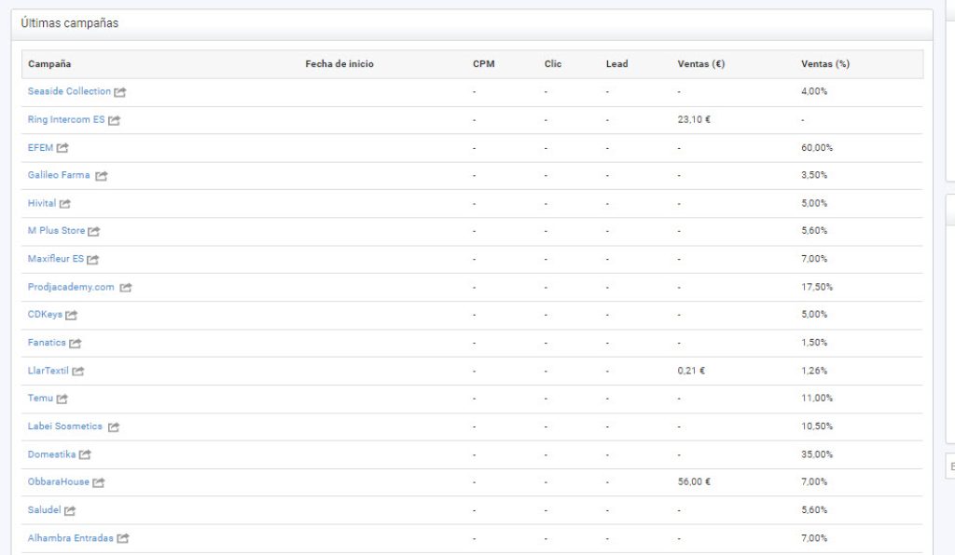Click external icon next to Prodjacademy.com

[x=126, y=288]
